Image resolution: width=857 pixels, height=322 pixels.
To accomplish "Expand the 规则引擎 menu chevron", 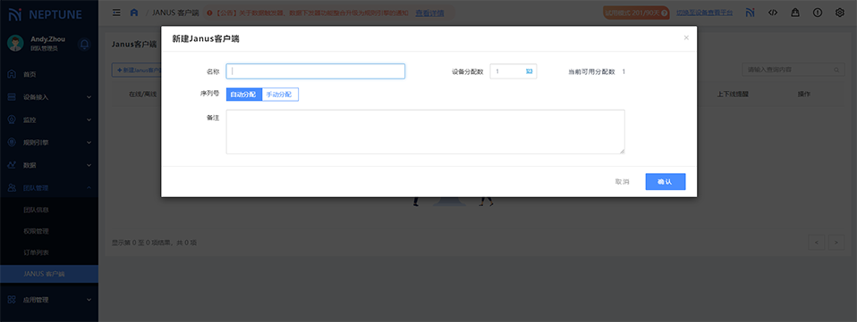I will pos(89,142).
